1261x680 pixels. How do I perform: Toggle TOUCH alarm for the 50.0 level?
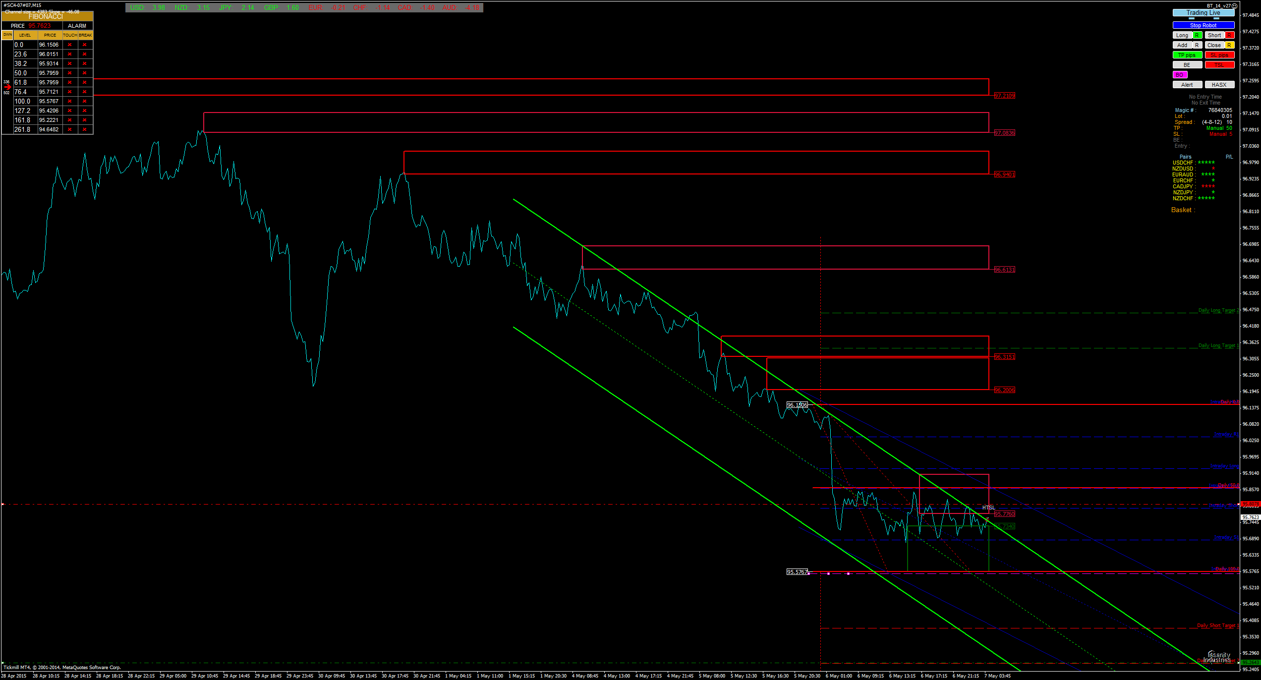[70, 73]
